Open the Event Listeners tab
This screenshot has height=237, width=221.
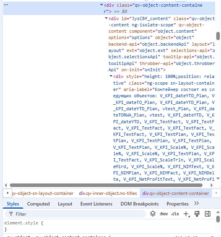coord(97,204)
